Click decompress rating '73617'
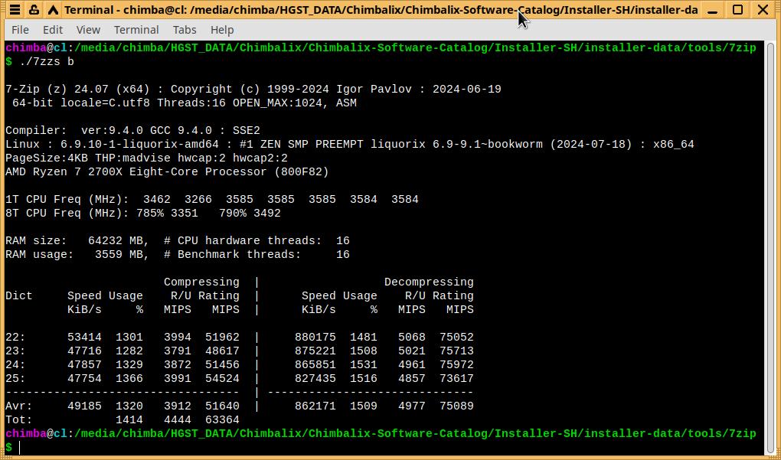The width and height of the screenshot is (781, 460). tap(457, 378)
